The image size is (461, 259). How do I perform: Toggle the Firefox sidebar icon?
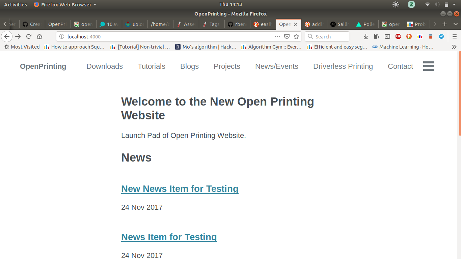tap(387, 36)
